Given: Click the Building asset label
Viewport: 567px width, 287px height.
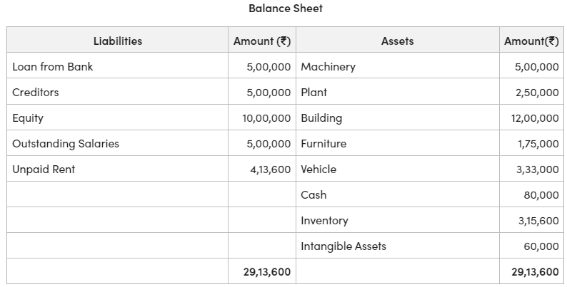Looking at the screenshot, I should click(x=321, y=118).
